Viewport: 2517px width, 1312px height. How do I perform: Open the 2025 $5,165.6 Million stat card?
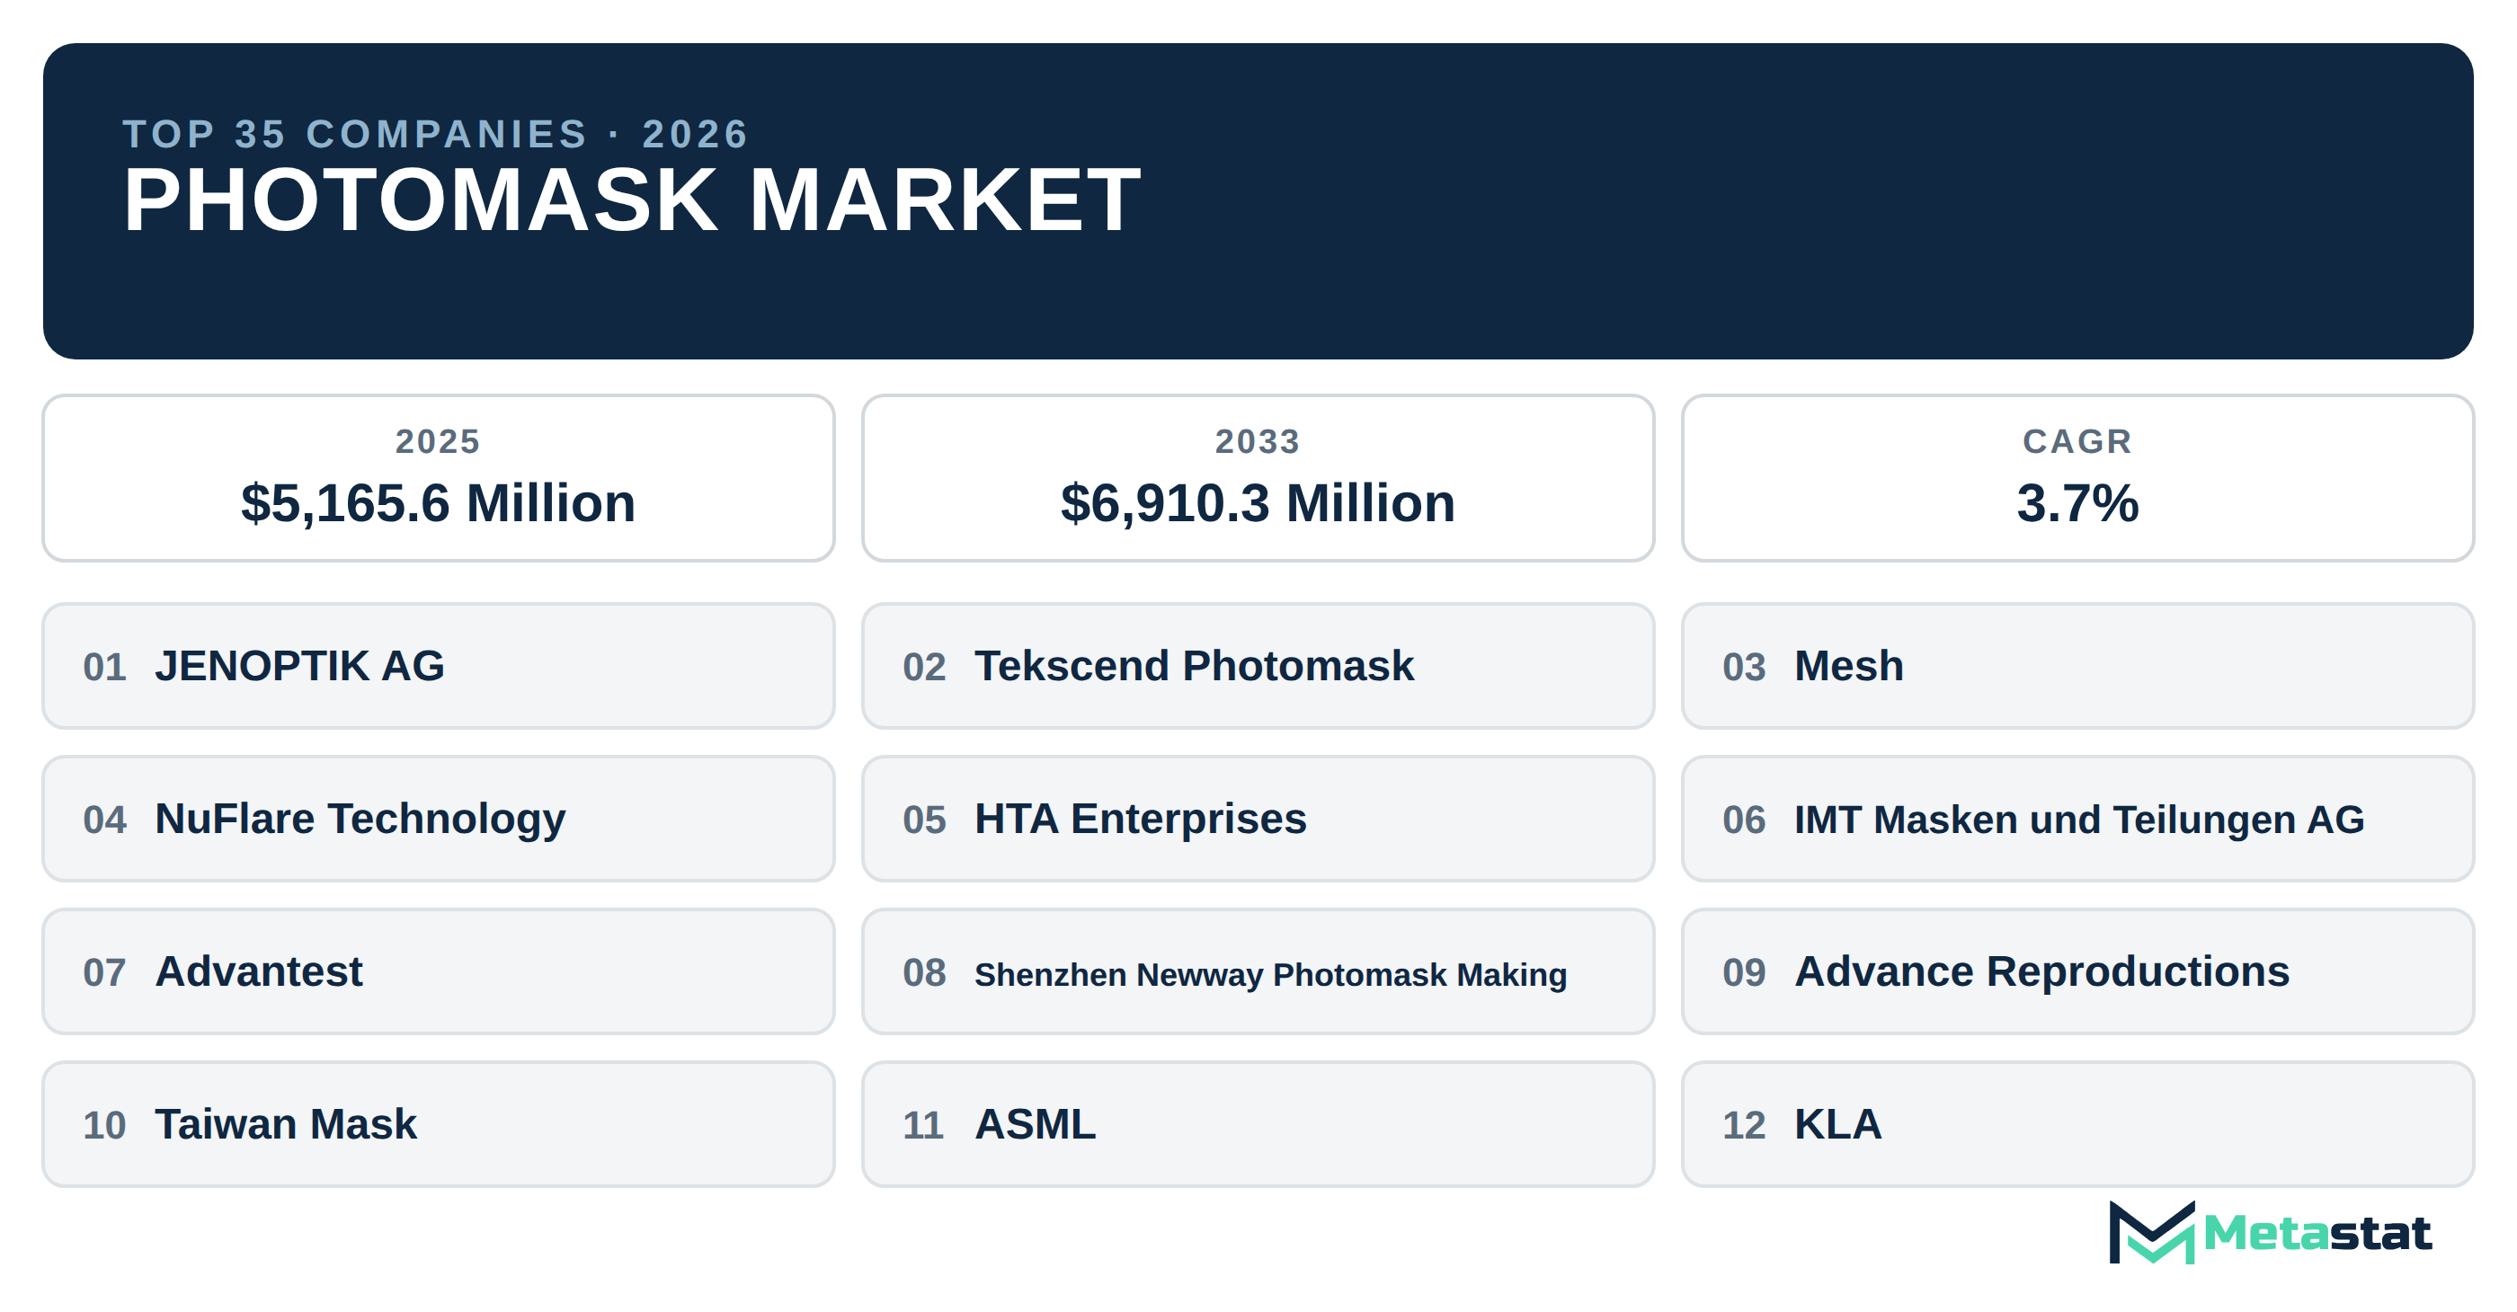pos(439,479)
